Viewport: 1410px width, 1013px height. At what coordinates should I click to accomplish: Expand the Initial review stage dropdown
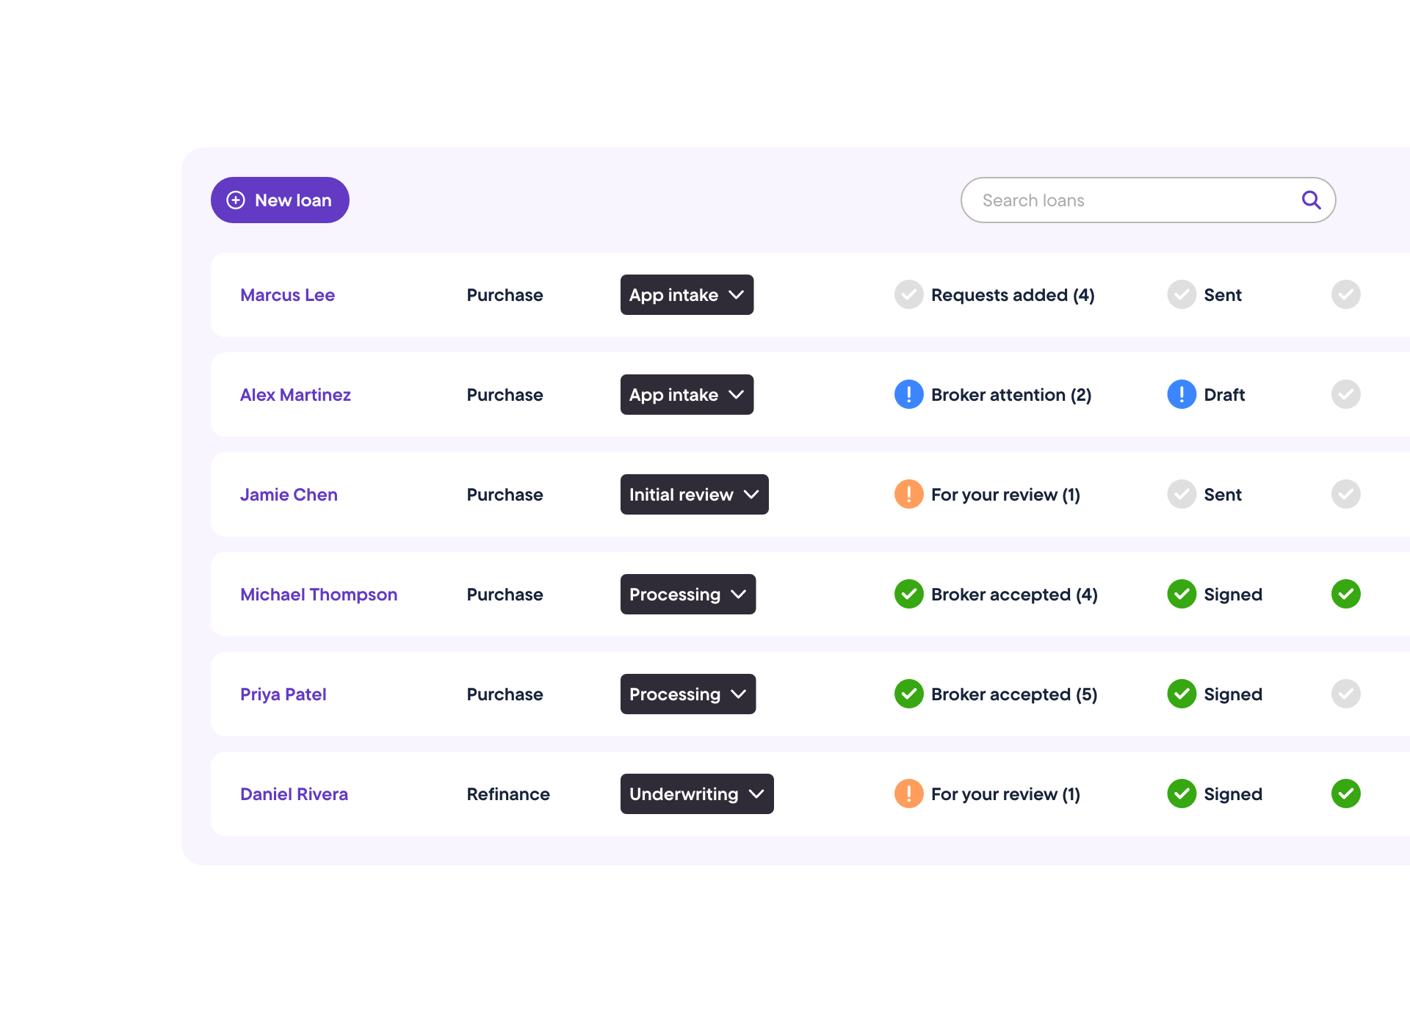coord(694,495)
